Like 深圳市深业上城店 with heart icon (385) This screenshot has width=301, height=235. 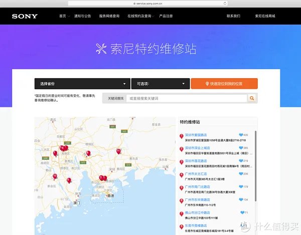click(241, 148)
